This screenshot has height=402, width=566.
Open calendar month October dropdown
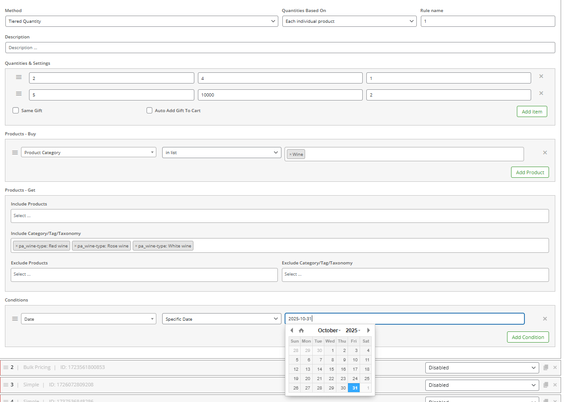tap(329, 331)
